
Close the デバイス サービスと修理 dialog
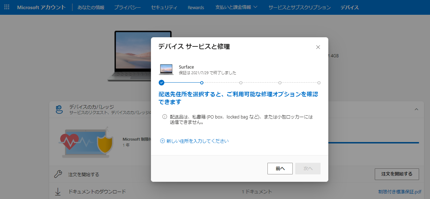click(318, 47)
